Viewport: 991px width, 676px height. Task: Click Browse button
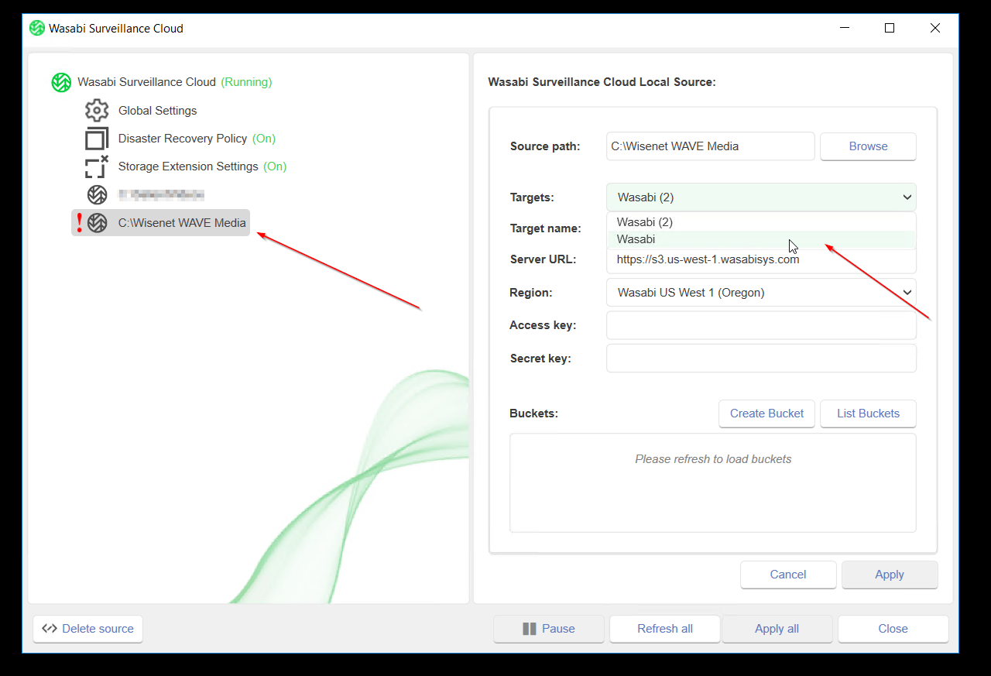coord(868,146)
